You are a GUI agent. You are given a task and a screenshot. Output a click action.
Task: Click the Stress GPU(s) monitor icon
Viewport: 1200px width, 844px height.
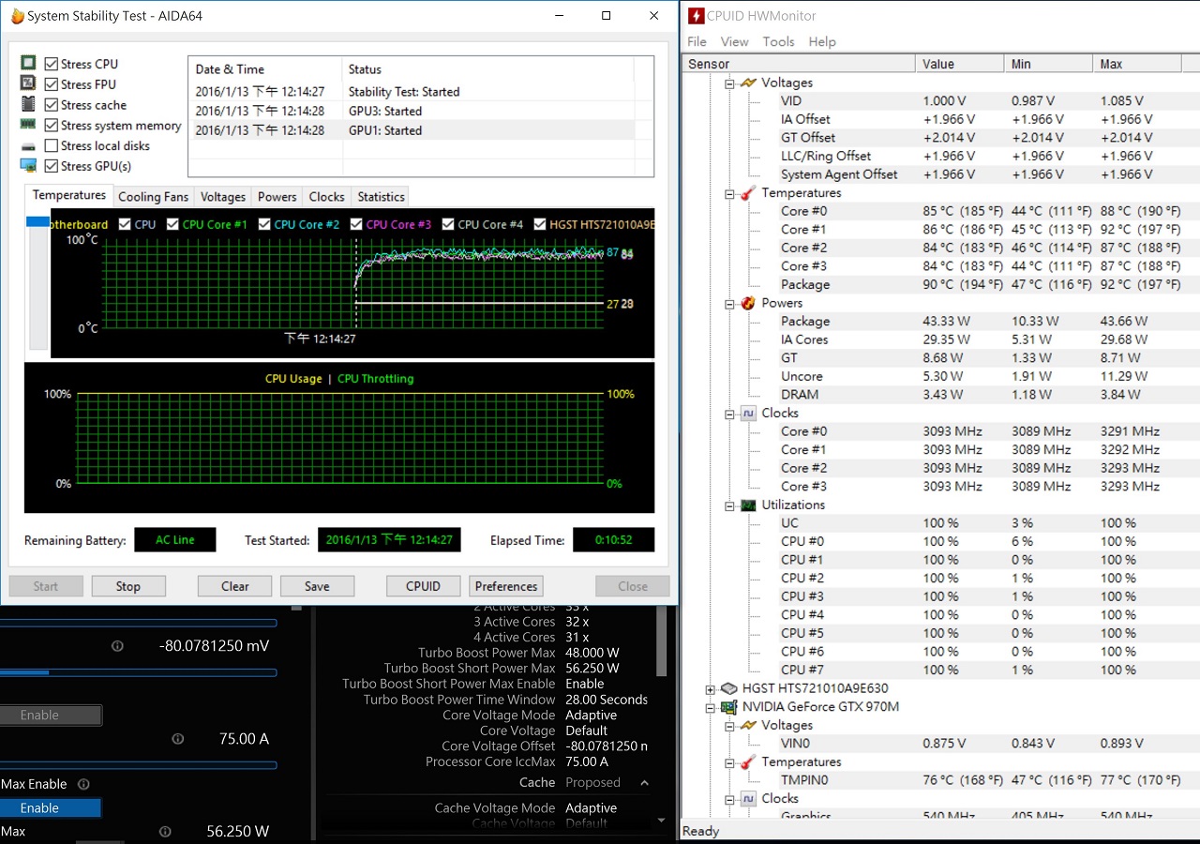click(x=28, y=166)
